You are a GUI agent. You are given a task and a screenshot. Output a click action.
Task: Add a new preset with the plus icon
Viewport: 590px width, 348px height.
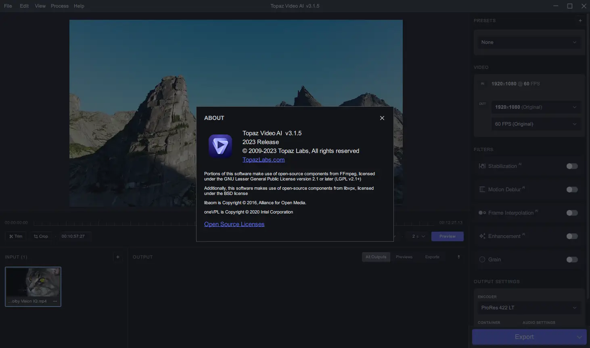pyautogui.click(x=580, y=21)
